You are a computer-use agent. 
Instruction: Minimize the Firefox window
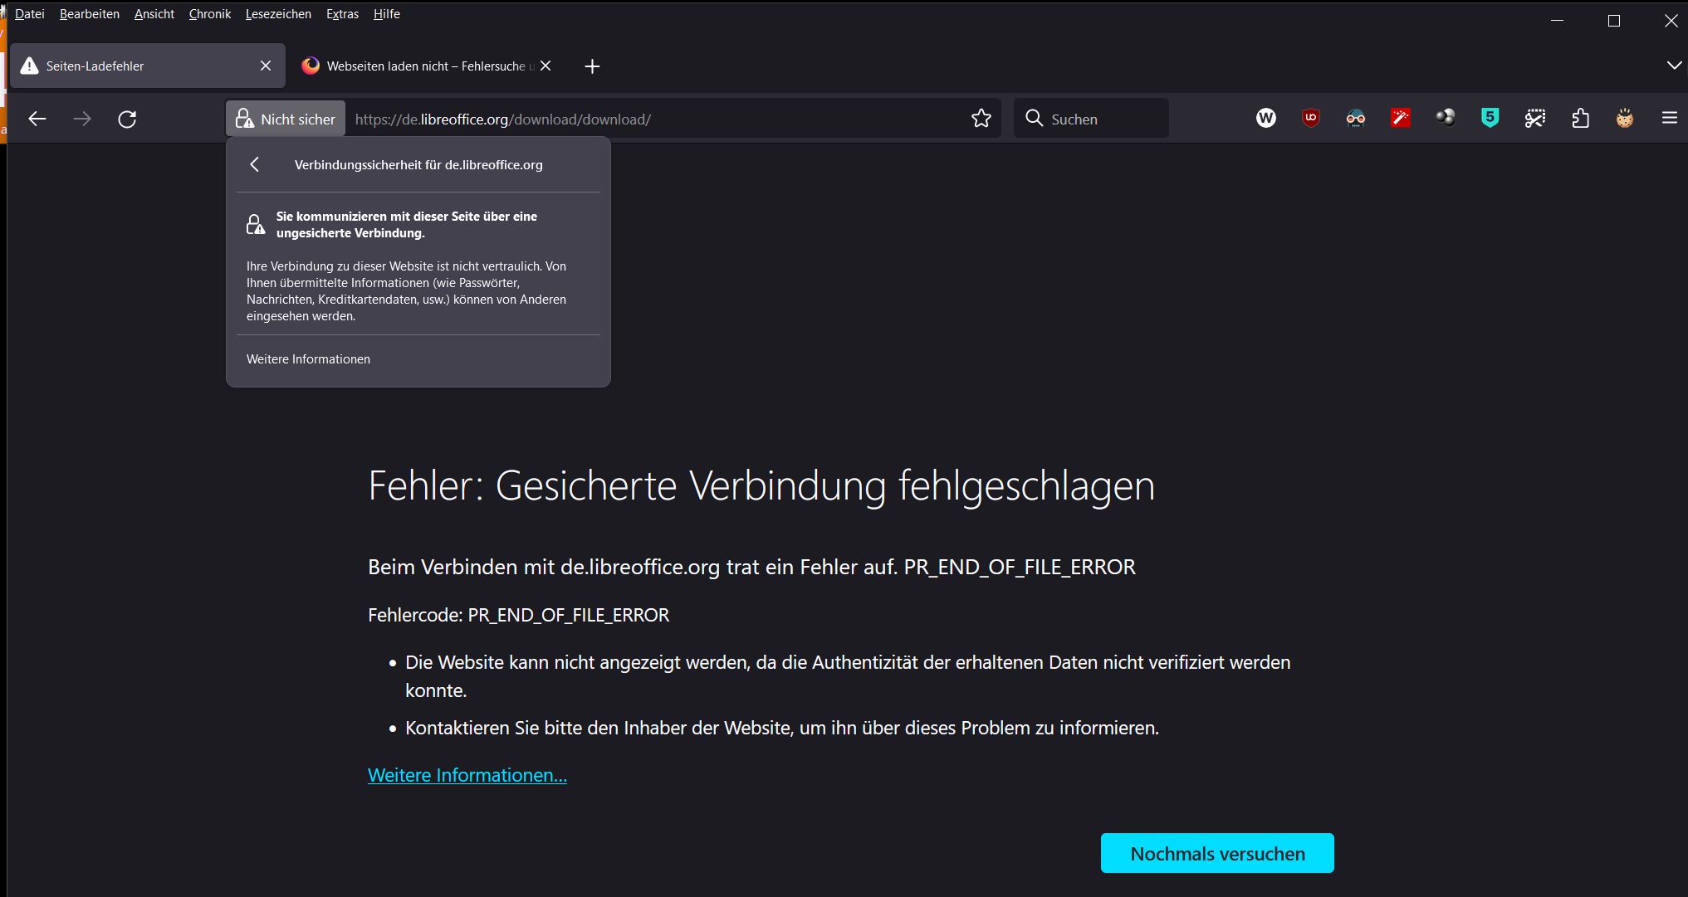(x=1557, y=20)
